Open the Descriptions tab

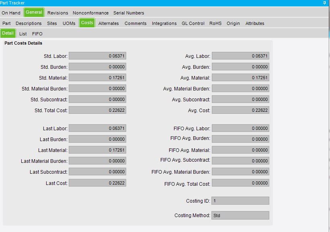point(29,23)
